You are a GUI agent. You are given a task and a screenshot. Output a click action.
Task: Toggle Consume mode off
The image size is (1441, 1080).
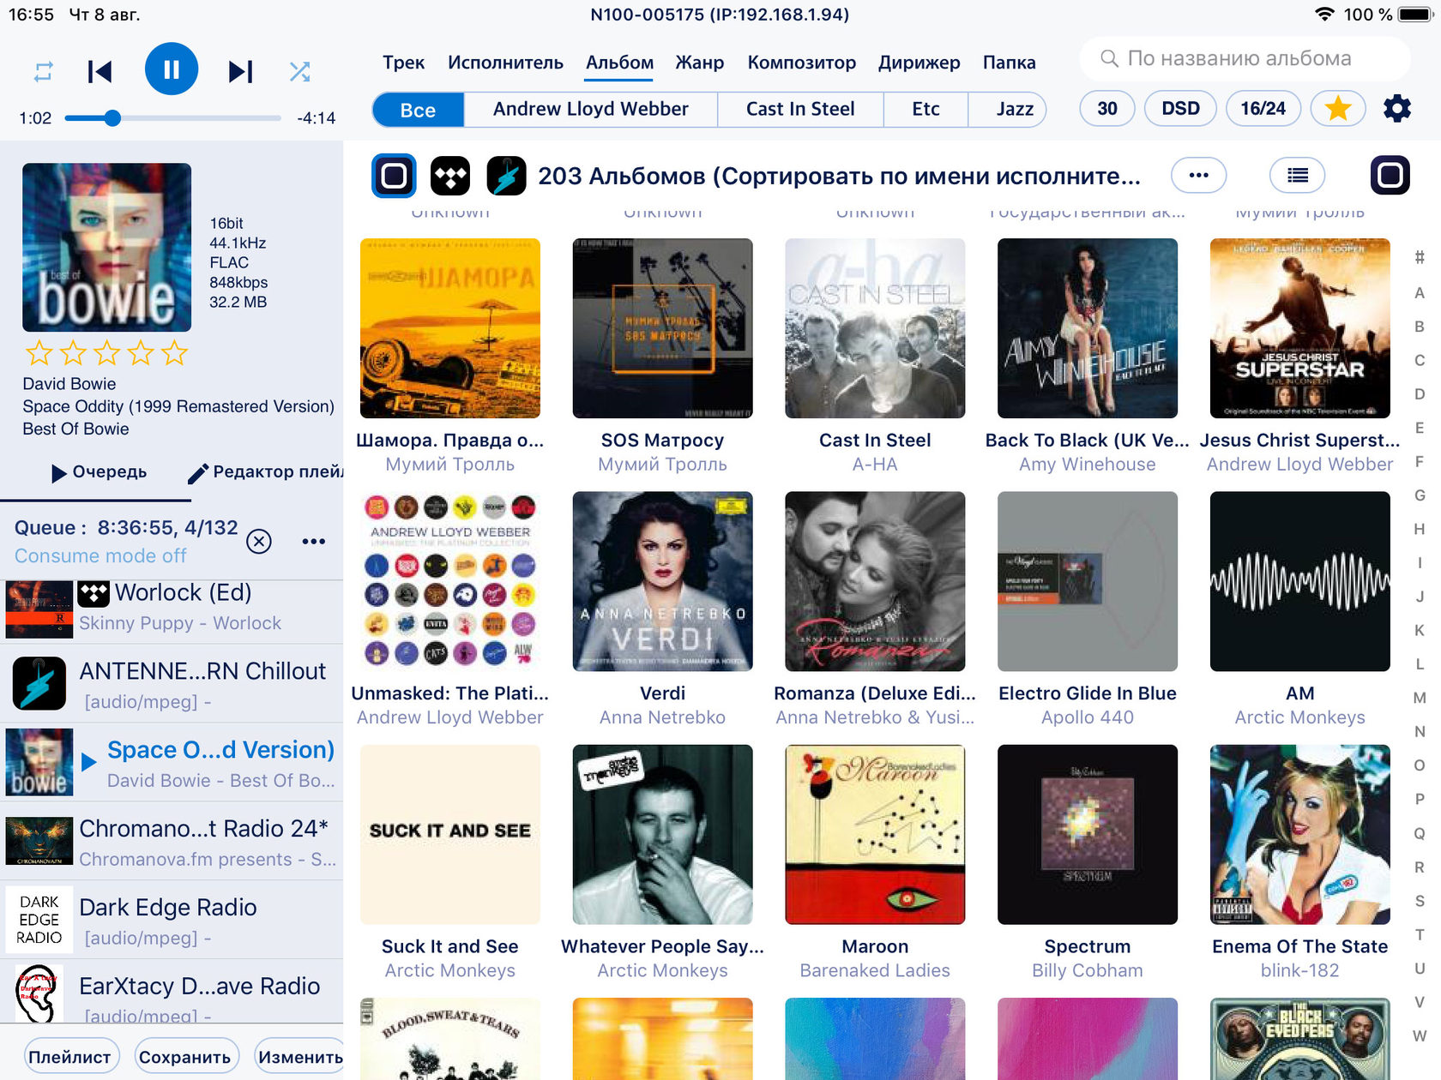100,555
